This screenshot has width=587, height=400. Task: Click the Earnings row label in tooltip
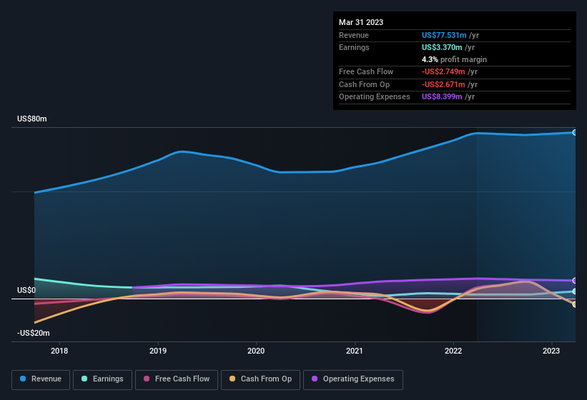click(354, 47)
